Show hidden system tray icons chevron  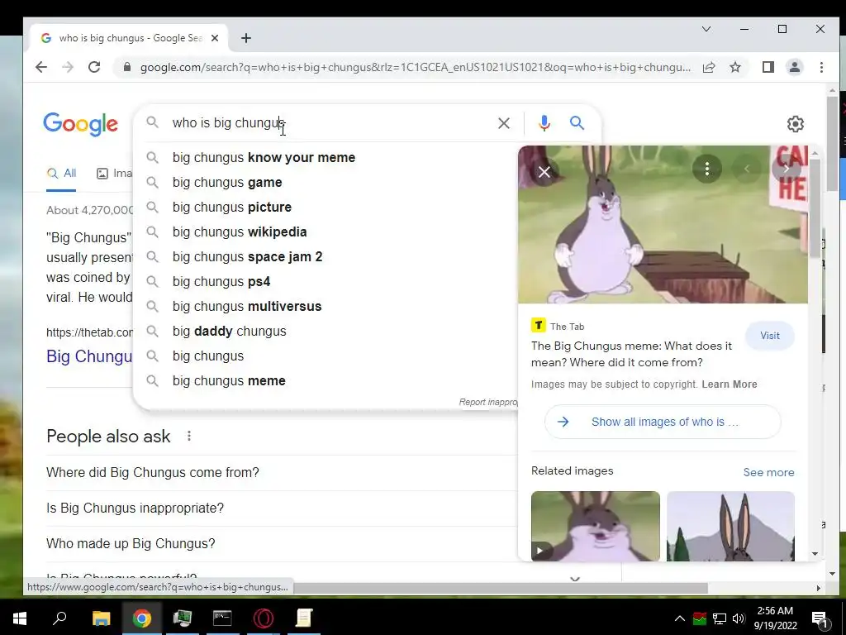click(680, 618)
